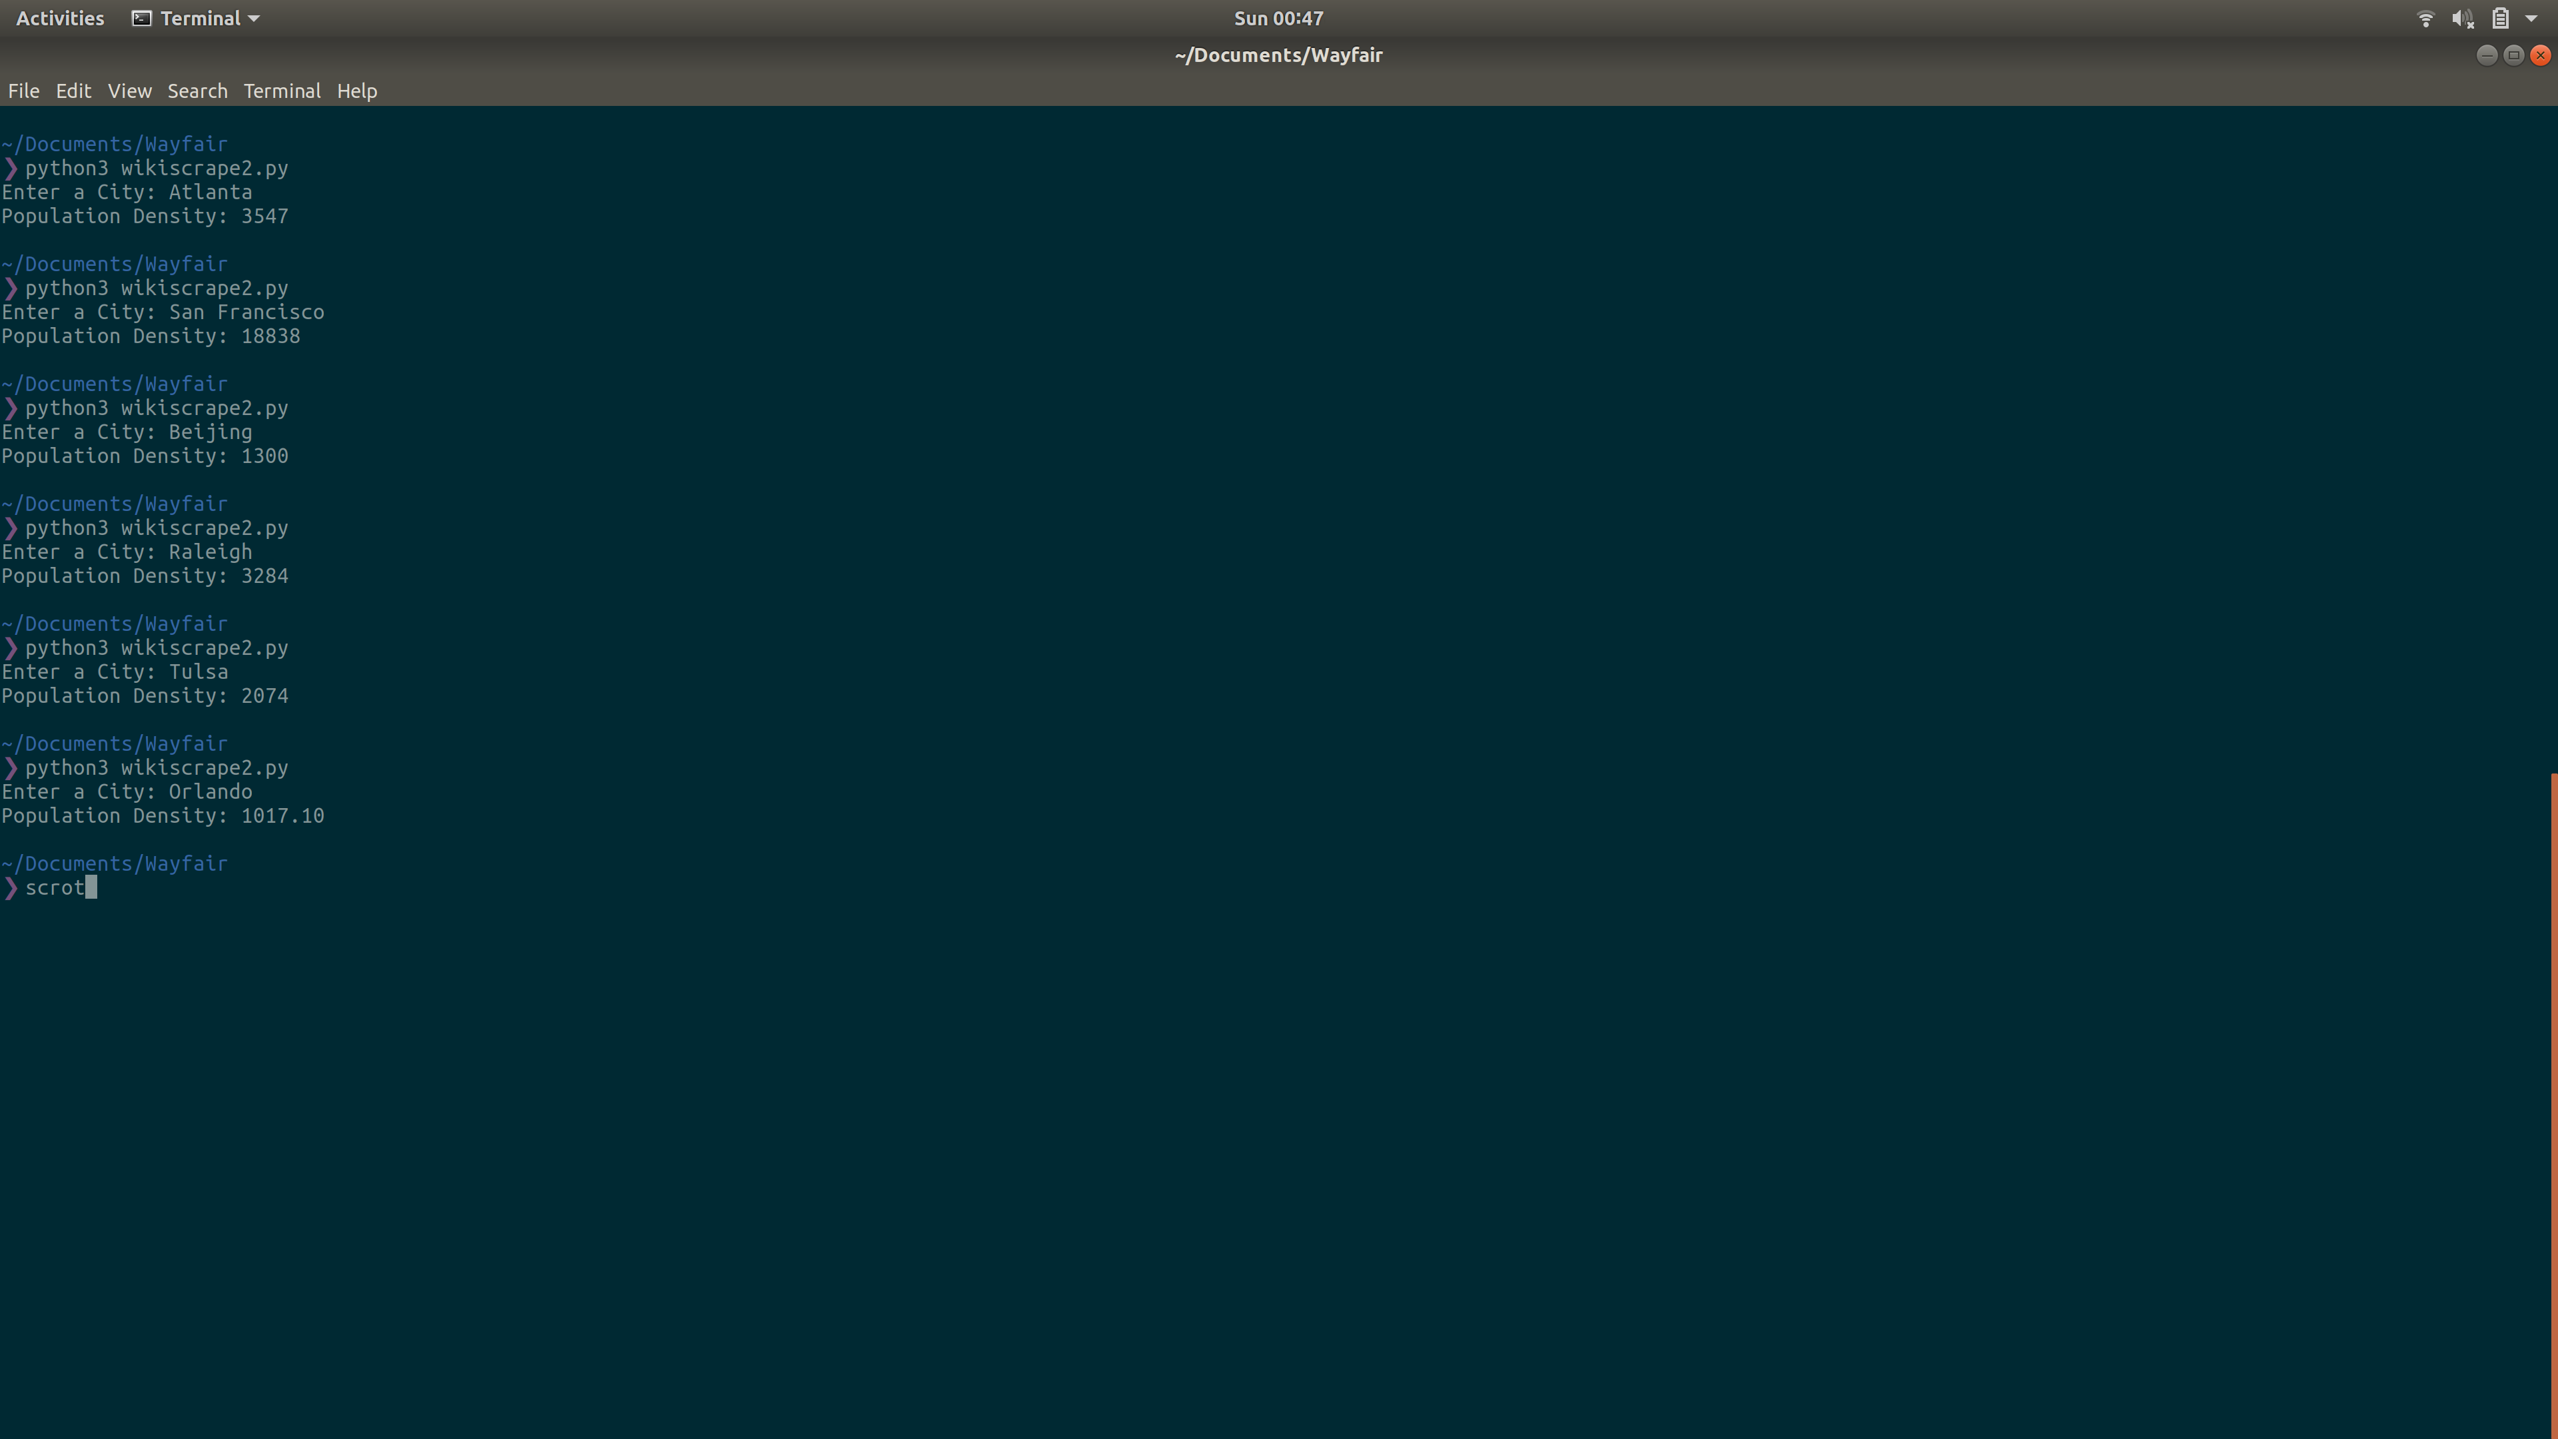Click the window title ~/Documents/Wayfair
Image resolution: width=2558 pixels, height=1439 pixels.
pyautogui.click(x=1278, y=55)
